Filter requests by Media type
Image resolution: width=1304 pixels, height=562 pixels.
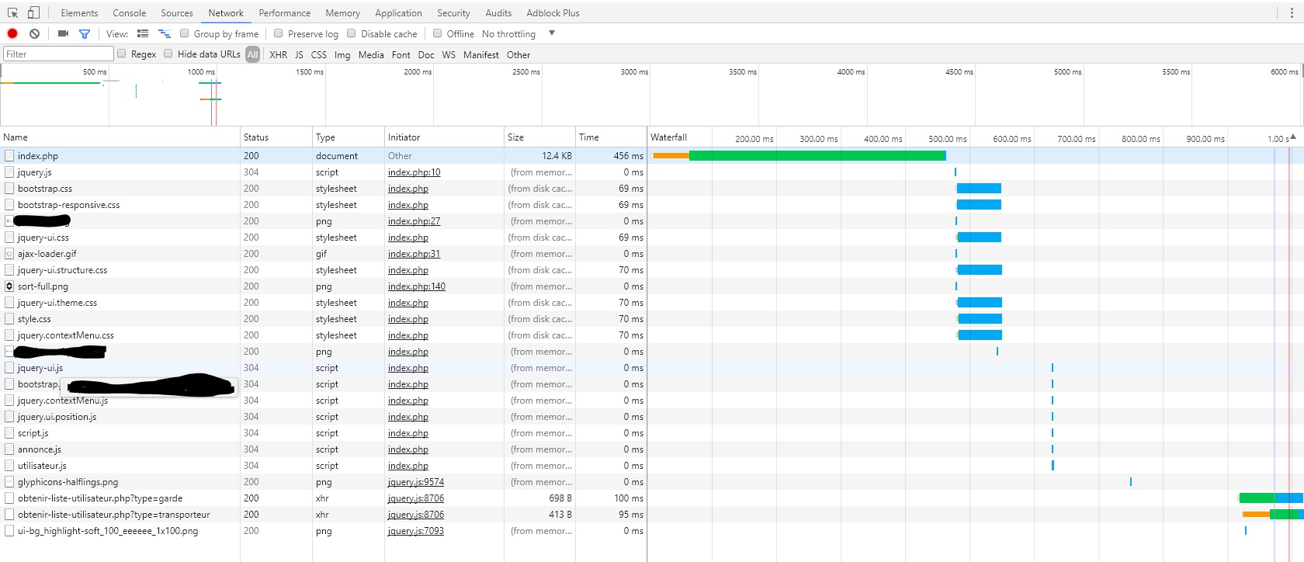371,54
